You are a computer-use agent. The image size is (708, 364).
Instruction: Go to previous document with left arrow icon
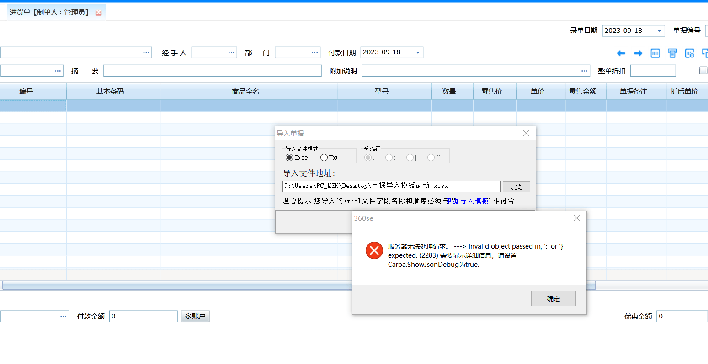click(x=621, y=53)
